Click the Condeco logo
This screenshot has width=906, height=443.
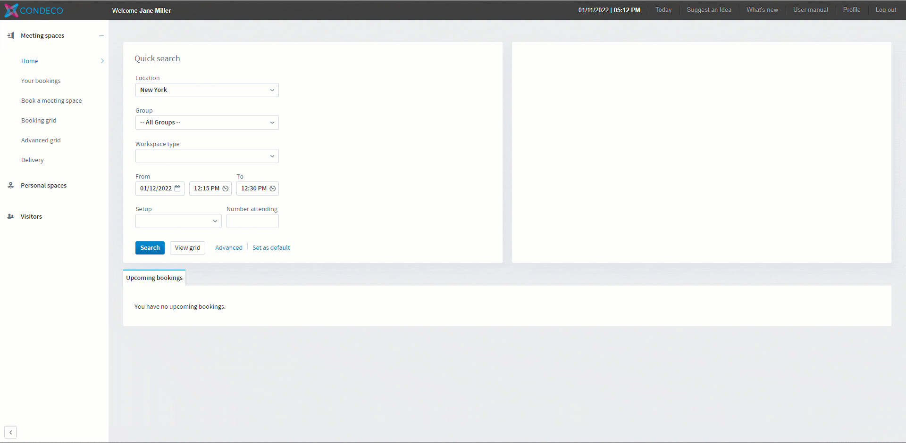[33, 10]
